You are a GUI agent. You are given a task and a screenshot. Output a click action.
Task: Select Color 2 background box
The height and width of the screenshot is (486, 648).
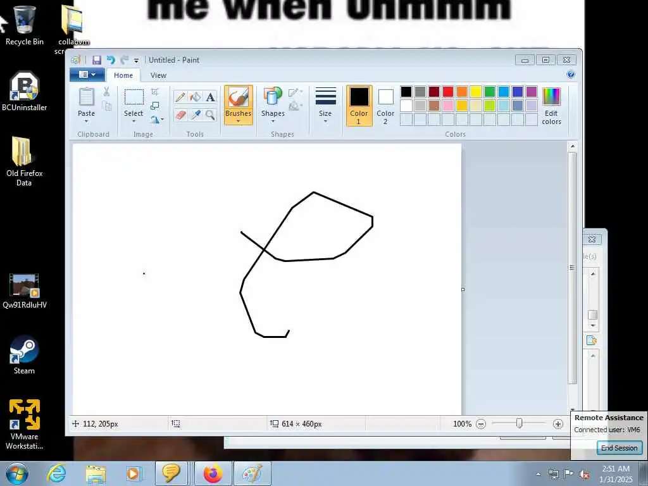[385, 106]
